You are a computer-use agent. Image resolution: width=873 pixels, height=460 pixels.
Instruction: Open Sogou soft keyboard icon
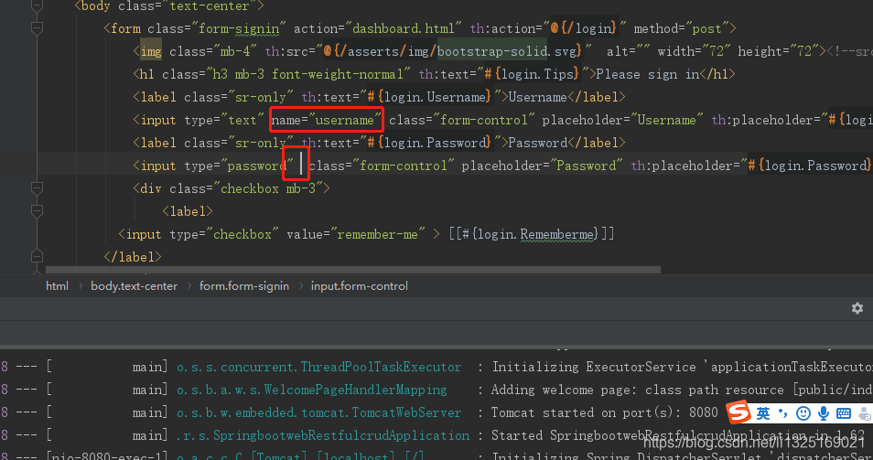pyautogui.click(x=844, y=412)
